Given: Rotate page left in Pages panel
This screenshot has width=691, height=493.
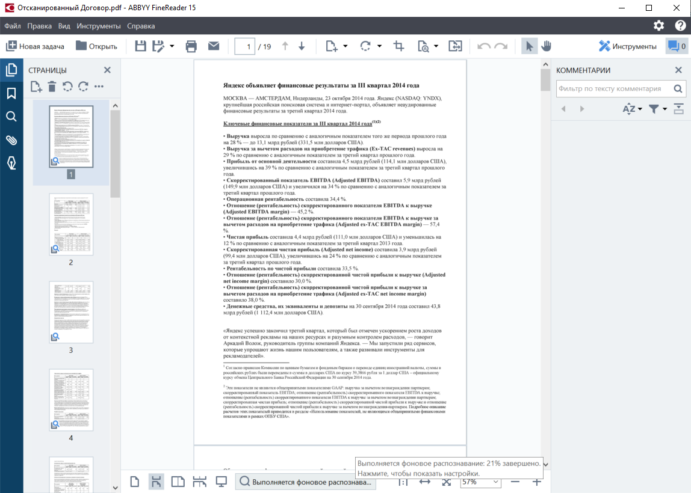Looking at the screenshot, I should point(67,87).
